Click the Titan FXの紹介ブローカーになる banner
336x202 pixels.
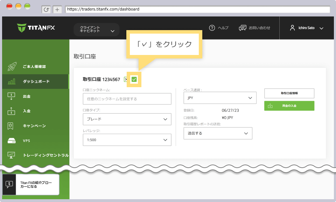click(x=31, y=184)
